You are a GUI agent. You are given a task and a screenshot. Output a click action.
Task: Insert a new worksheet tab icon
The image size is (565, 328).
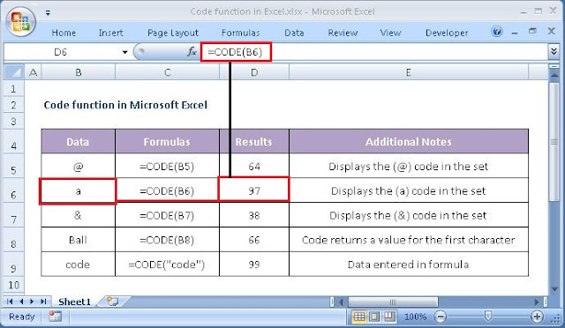pyautogui.click(x=113, y=302)
